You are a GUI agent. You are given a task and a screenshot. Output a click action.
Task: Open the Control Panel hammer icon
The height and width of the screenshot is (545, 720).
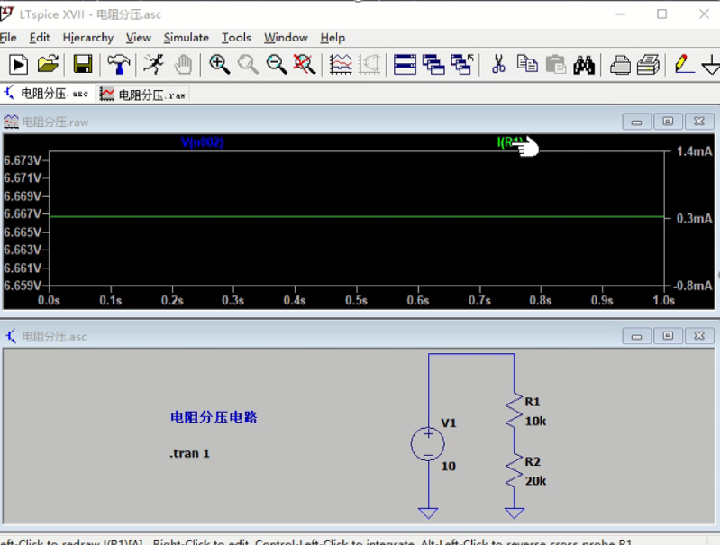click(118, 64)
